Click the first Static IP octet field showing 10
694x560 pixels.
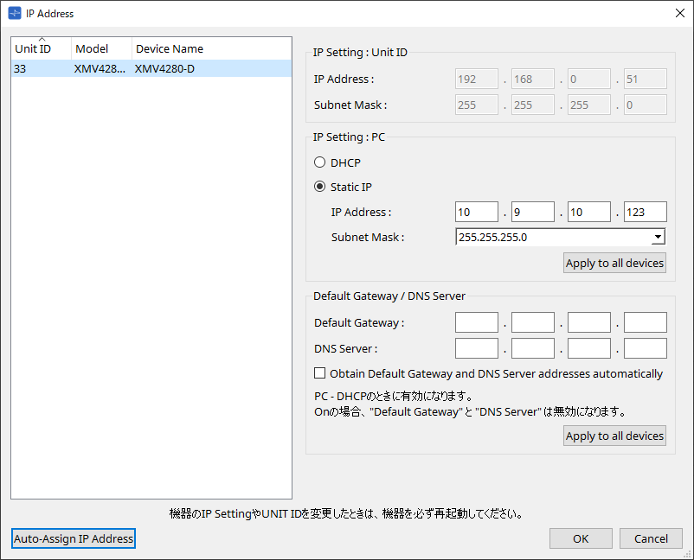click(x=476, y=212)
